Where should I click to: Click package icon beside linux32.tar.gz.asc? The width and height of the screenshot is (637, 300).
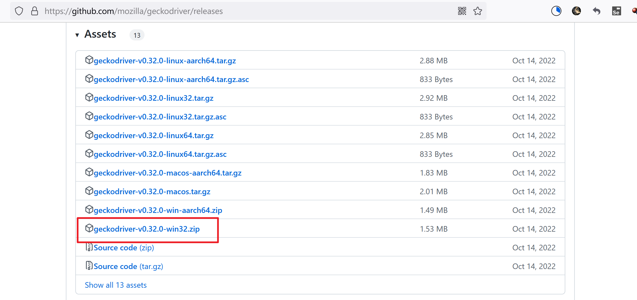pos(89,116)
